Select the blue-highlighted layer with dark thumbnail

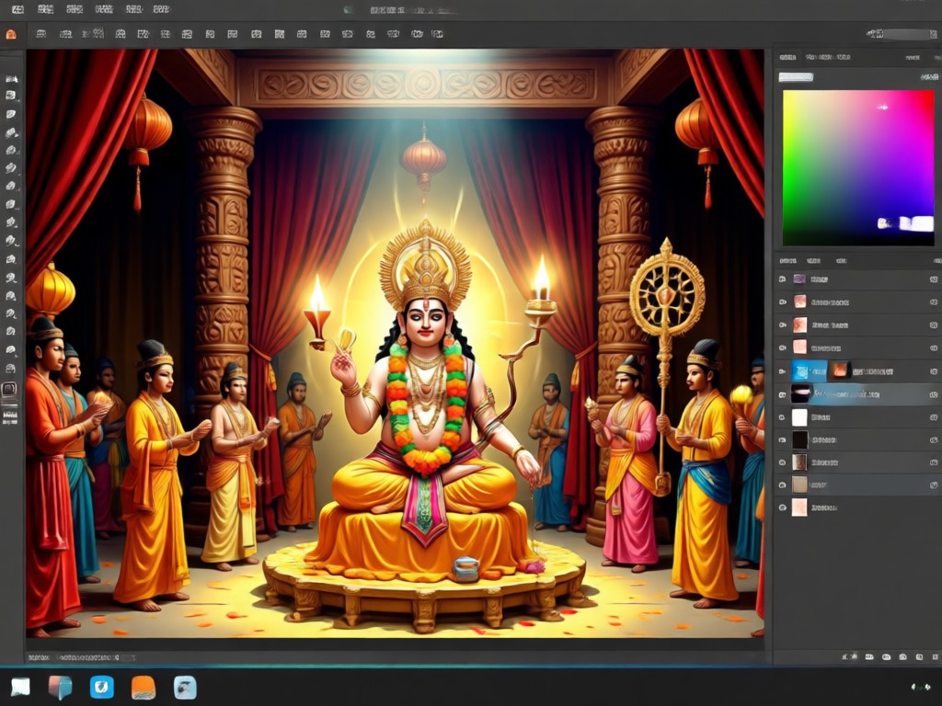tap(858, 394)
